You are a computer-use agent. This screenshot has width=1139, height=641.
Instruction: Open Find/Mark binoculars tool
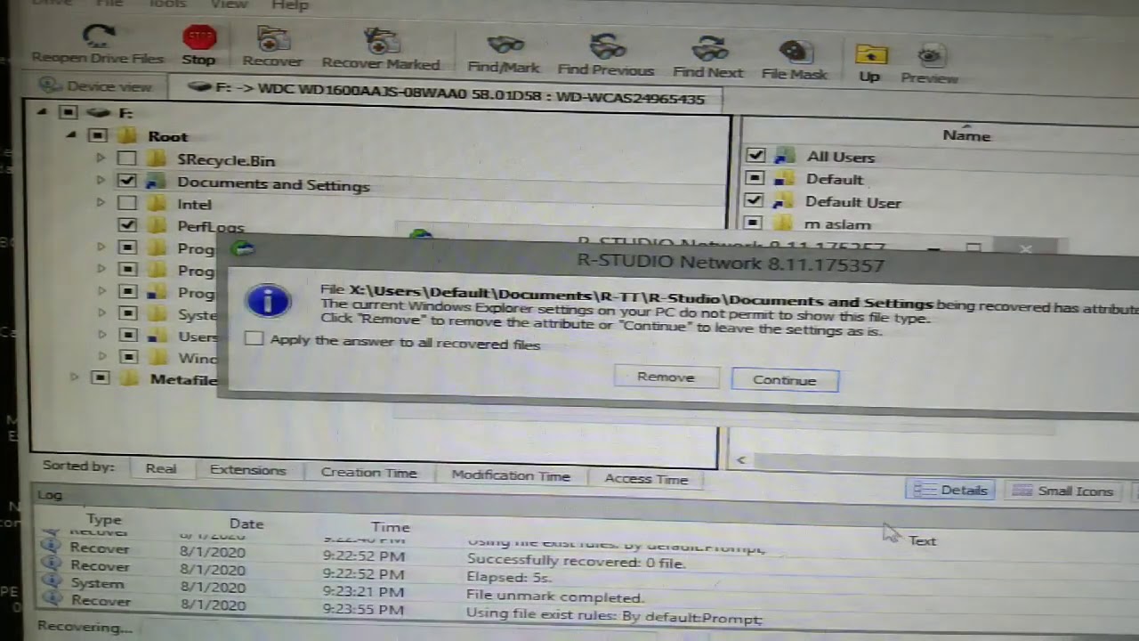coord(505,46)
